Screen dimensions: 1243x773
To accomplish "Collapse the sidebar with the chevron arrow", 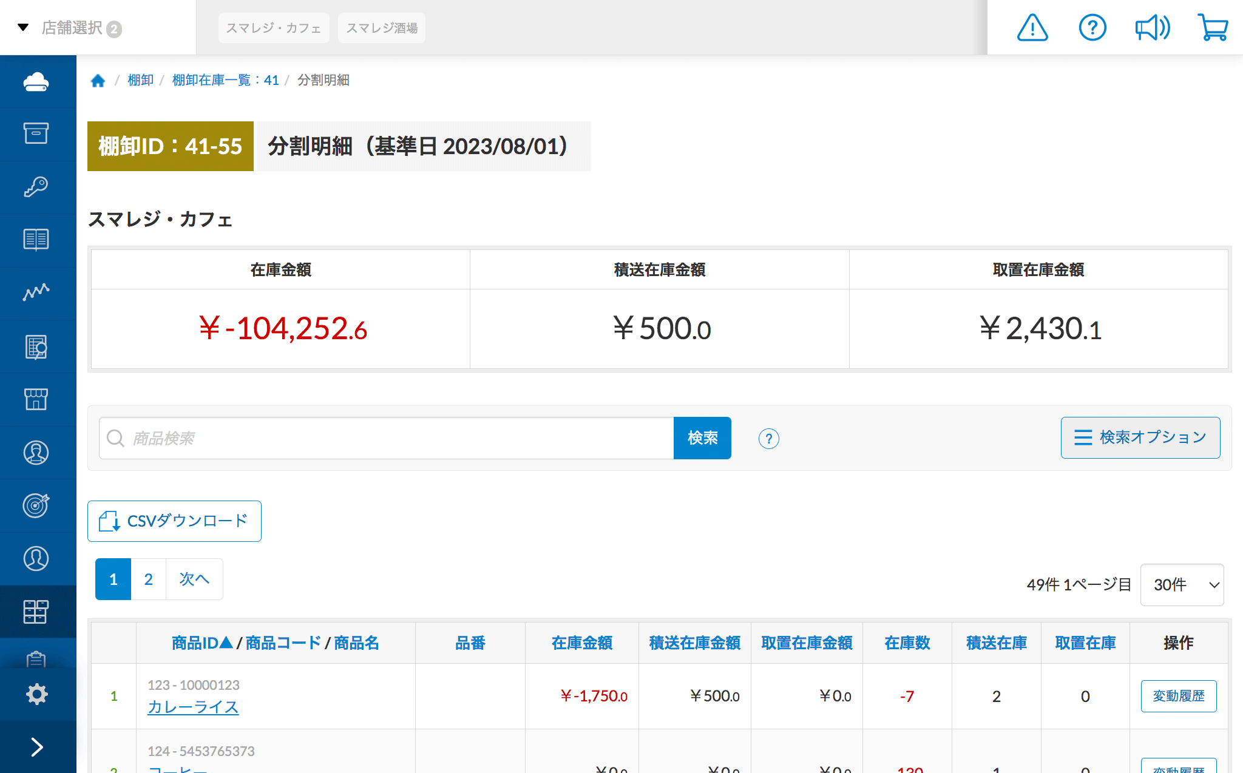I will 37,746.
